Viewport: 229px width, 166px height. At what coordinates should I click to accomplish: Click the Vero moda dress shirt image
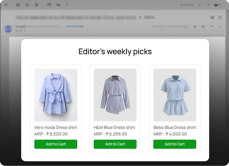pos(56,95)
